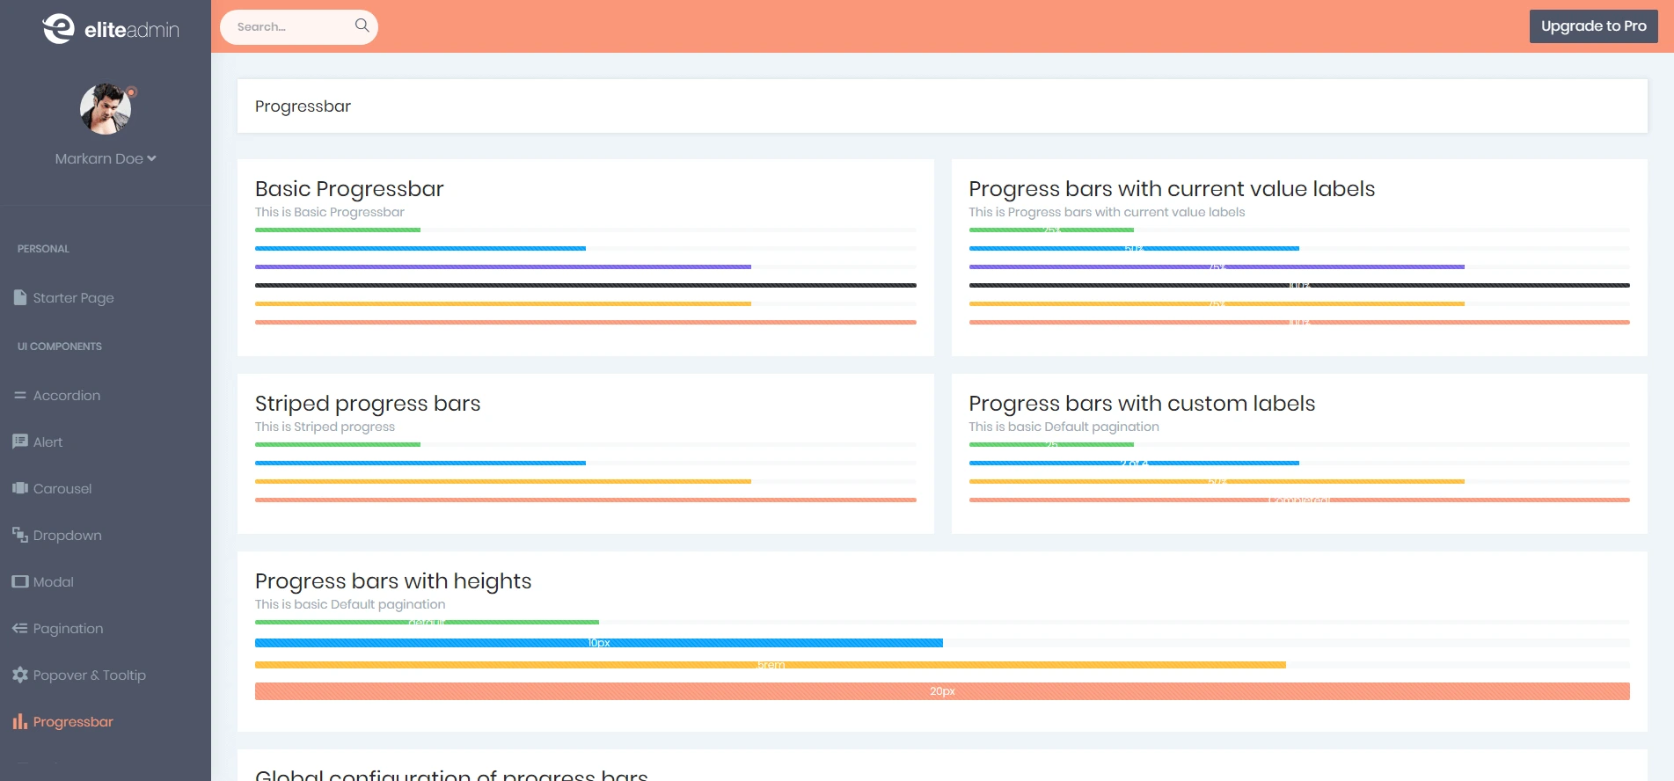
Task: Open the Carousel component page
Action: 62,488
